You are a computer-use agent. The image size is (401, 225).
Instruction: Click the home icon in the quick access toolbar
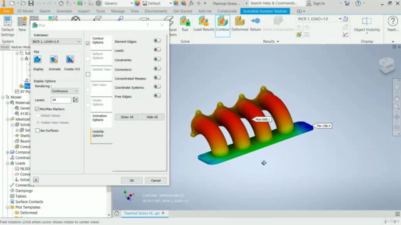click(x=61, y=3)
